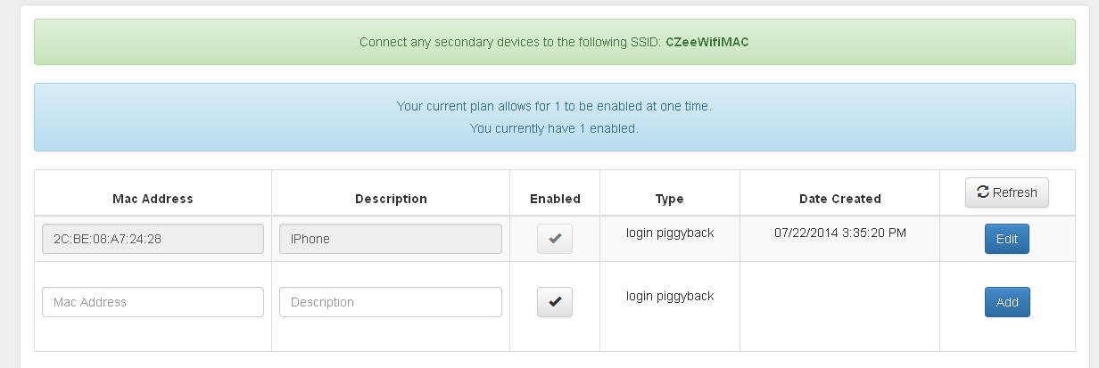Toggle the Enabled checkmark in new device row
Screen dimensions: 1099x368
pyautogui.click(x=555, y=302)
